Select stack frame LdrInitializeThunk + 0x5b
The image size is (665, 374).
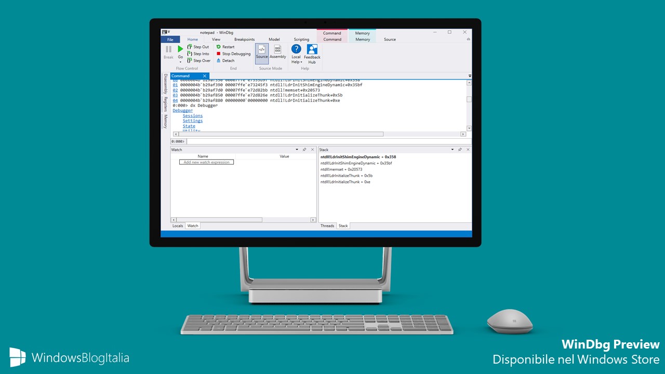tap(347, 176)
